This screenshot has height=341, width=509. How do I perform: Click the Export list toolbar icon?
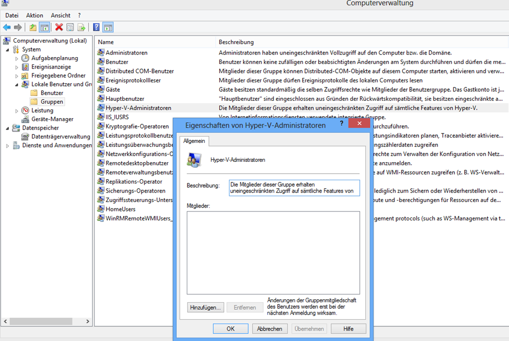click(x=81, y=28)
